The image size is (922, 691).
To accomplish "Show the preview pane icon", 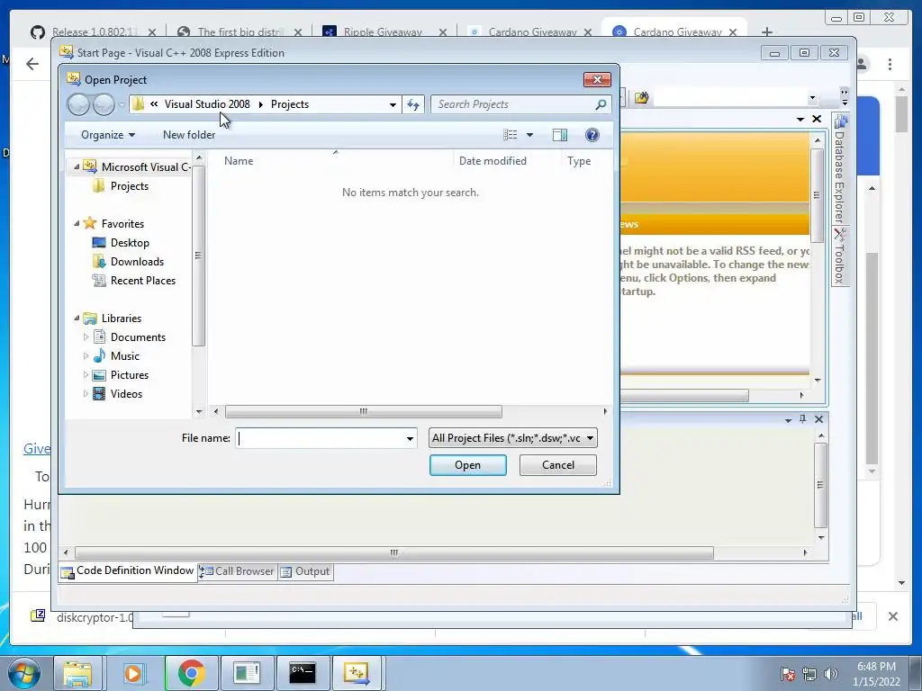I will point(560,135).
